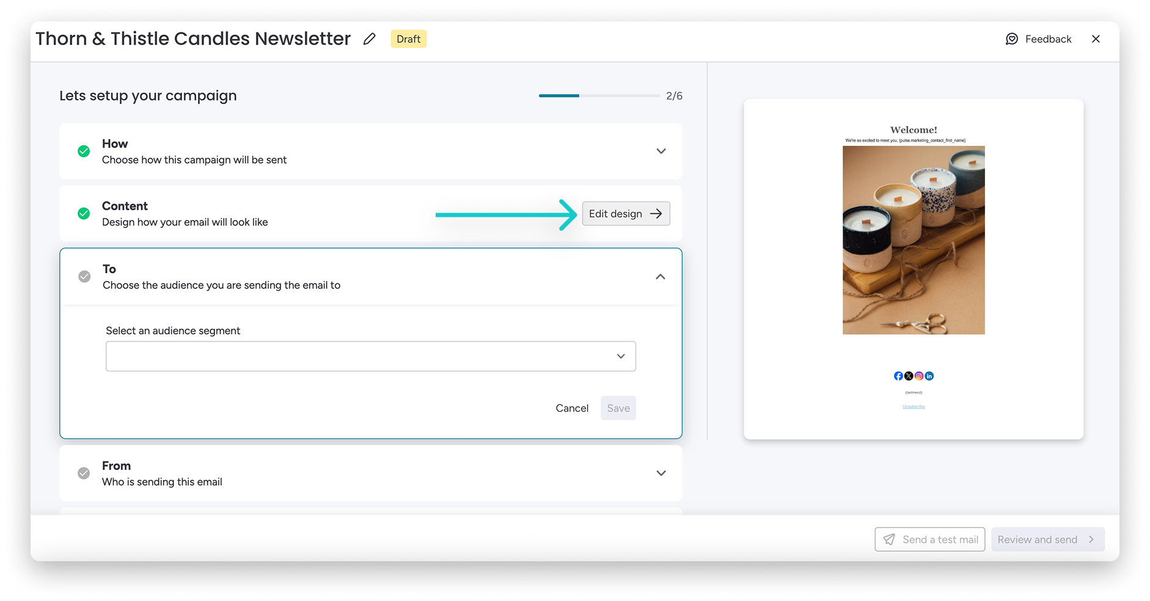The height and width of the screenshot is (601, 1150).
Task: Click the From section title
Action: pyautogui.click(x=116, y=465)
